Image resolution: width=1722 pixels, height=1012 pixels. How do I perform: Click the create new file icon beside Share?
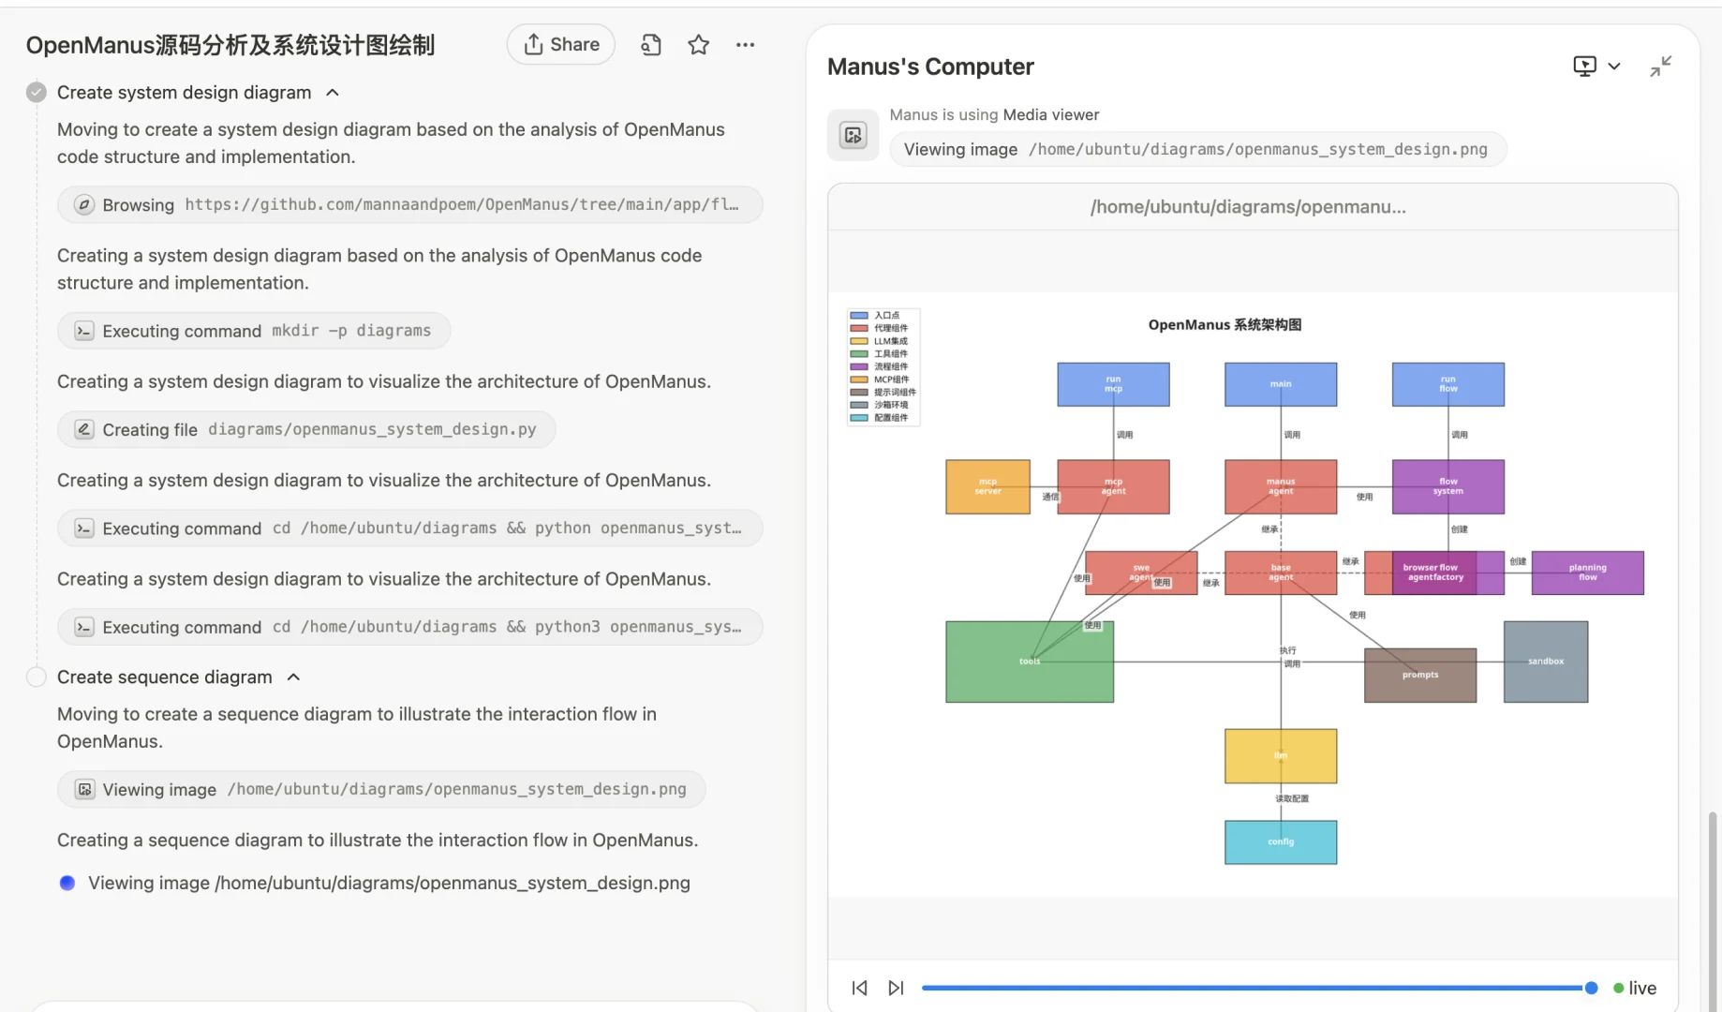pyautogui.click(x=650, y=44)
